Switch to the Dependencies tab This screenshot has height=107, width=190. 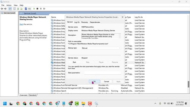coord(95,22)
